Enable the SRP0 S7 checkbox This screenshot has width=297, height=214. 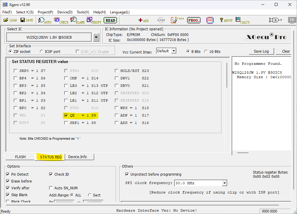(x=15, y=71)
